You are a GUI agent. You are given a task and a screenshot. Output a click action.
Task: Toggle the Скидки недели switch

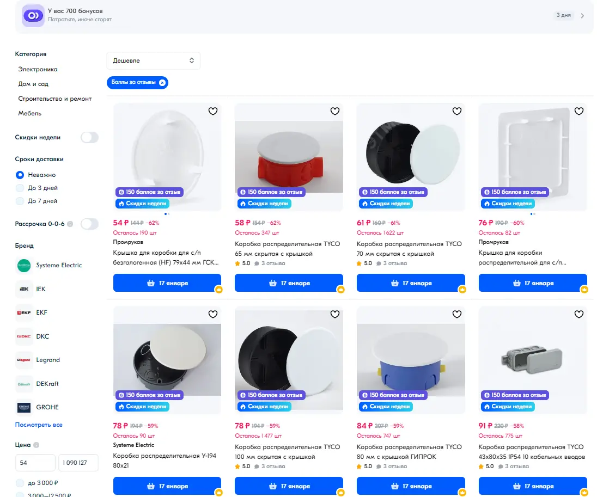89,137
